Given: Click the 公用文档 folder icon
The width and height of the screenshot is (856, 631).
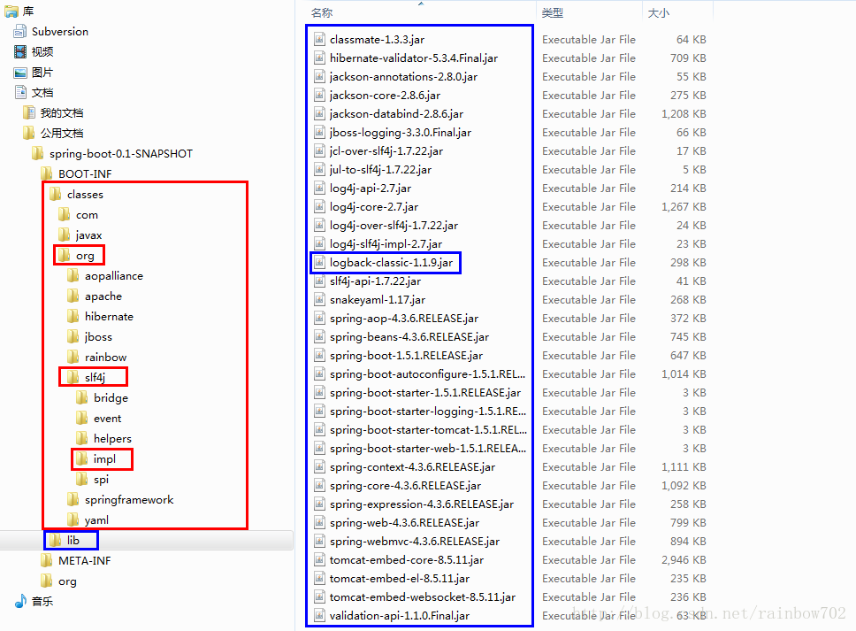Looking at the screenshot, I should [x=29, y=134].
